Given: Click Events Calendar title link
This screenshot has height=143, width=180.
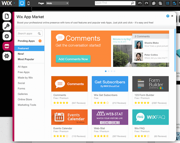Looking at the screenshot, I should click(x=63, y=128).
